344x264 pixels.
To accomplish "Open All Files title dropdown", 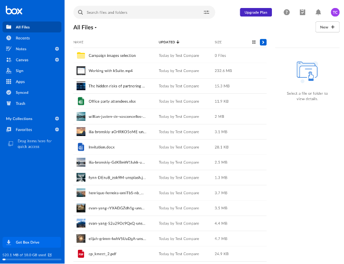I will 85,28.
